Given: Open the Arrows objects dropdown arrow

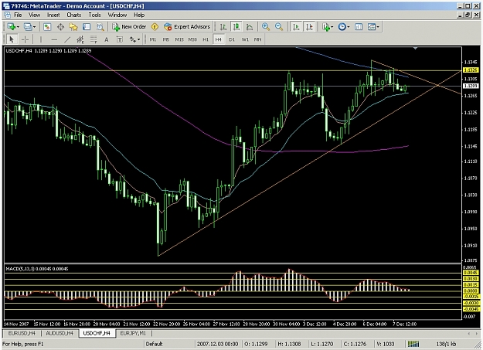Looking at the screenshot, I should pos(139,39).
